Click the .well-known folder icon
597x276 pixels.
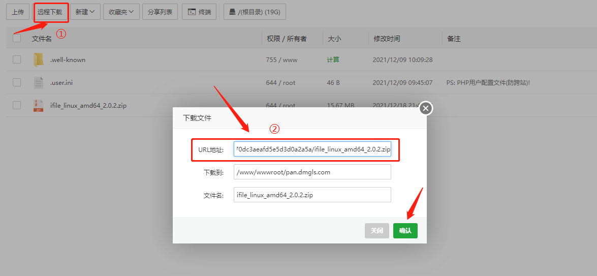tap(38, 60)
